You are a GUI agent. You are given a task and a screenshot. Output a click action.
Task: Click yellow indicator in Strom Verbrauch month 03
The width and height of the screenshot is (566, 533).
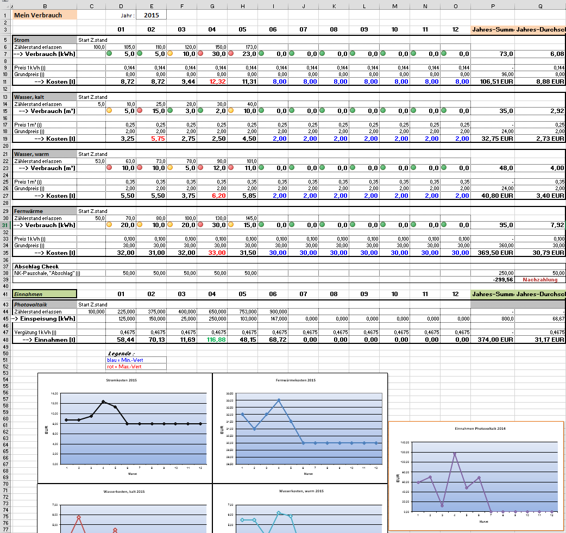[x=170, y=54]
